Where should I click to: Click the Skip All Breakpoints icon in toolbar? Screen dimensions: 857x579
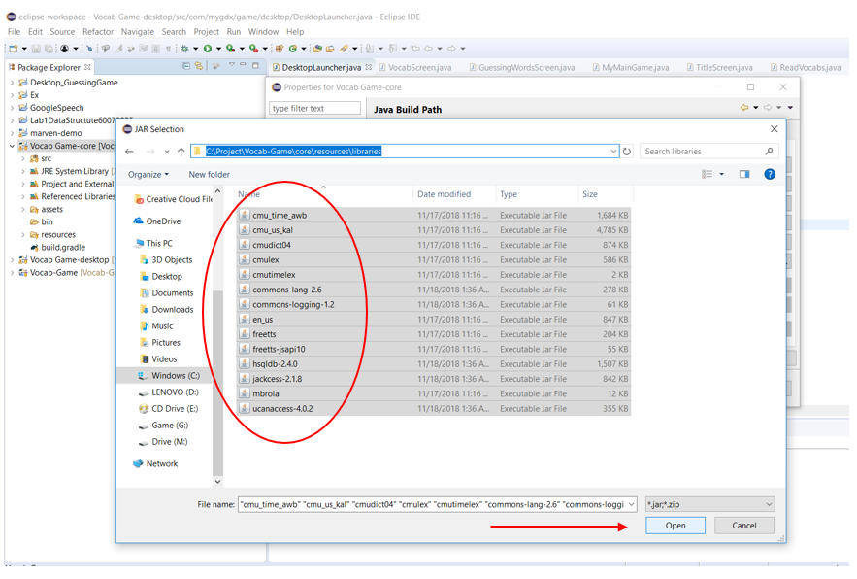click(x=89, y=49)
